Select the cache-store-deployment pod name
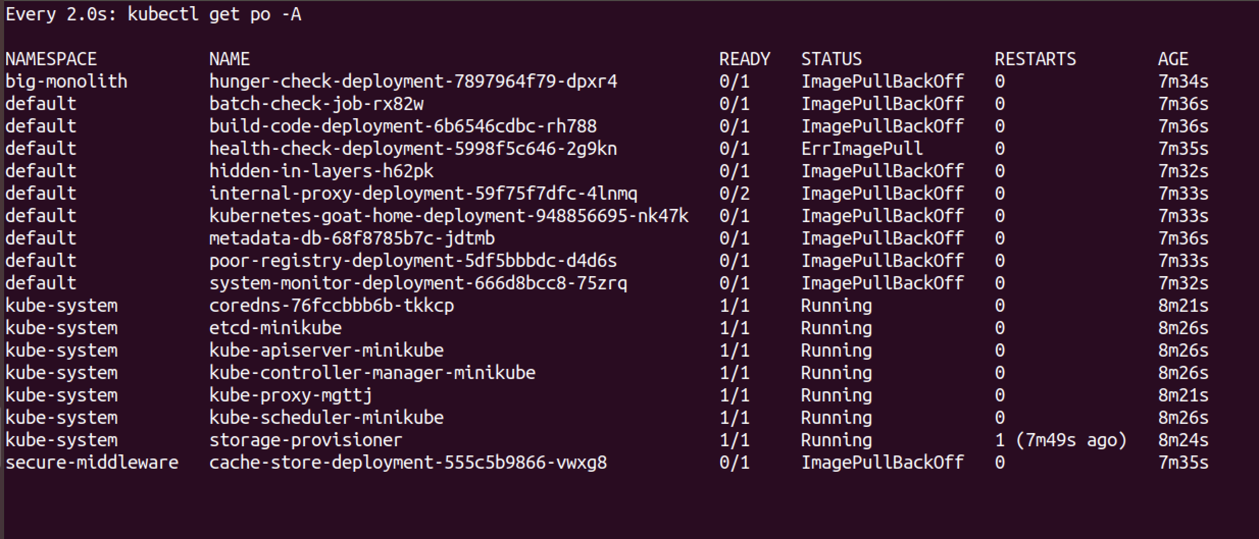The image size is (1259, 539). pyautogui.click(x=408, y=463)
